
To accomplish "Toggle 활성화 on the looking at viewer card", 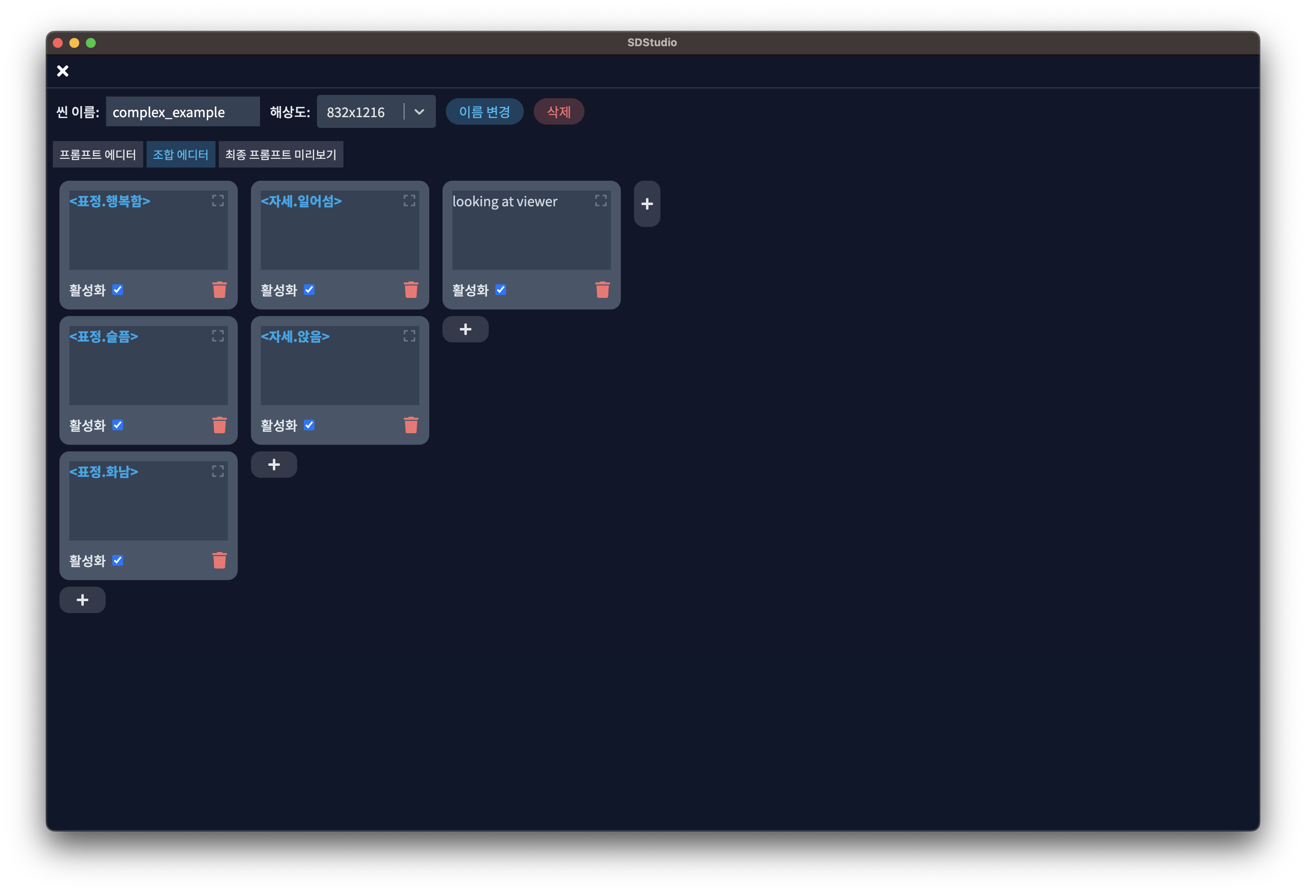I will tap(500, 290).
